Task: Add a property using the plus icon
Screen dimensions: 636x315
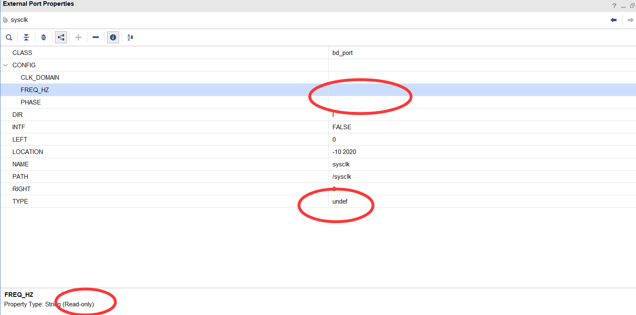Action: click(78, 37)
